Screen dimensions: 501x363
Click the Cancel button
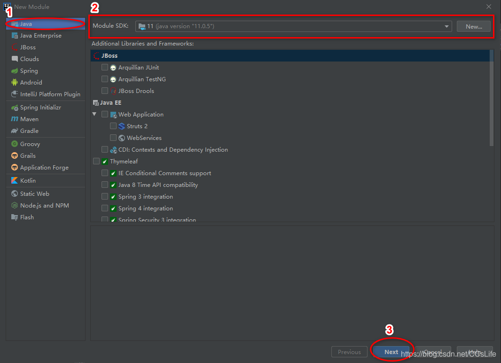[433, 352]
